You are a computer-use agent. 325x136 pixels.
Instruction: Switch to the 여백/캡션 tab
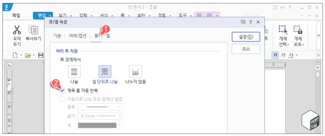77,36
